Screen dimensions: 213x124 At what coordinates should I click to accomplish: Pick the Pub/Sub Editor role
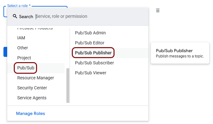pyautogui.click(x=90, y=43)
